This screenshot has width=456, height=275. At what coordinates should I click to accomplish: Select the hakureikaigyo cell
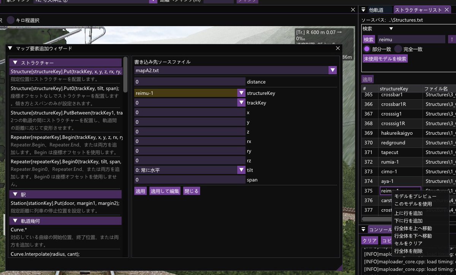[x=400, y=133]
